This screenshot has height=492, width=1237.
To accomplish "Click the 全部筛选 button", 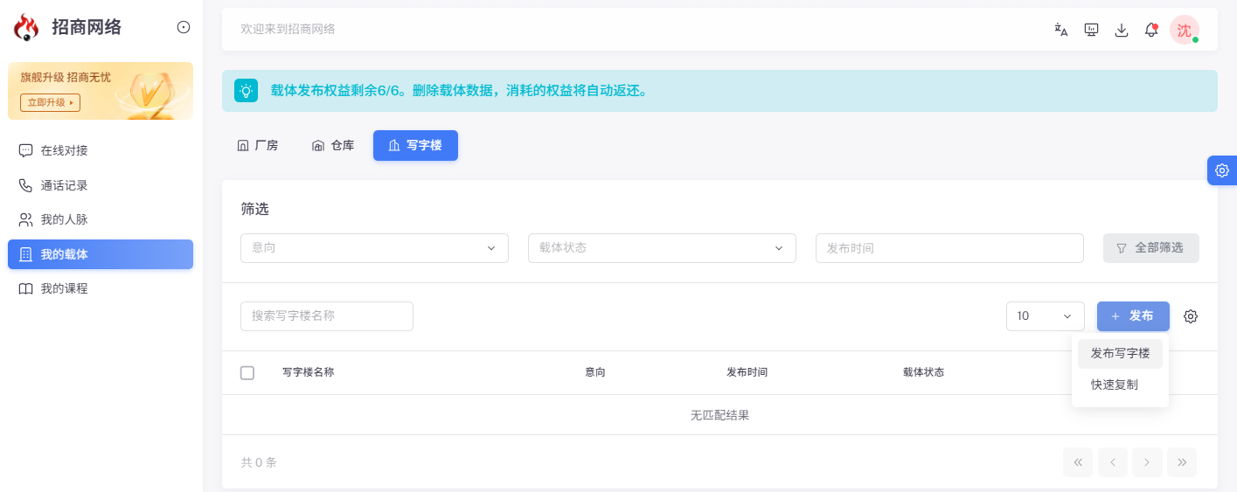I will [x=1151, y=248].
